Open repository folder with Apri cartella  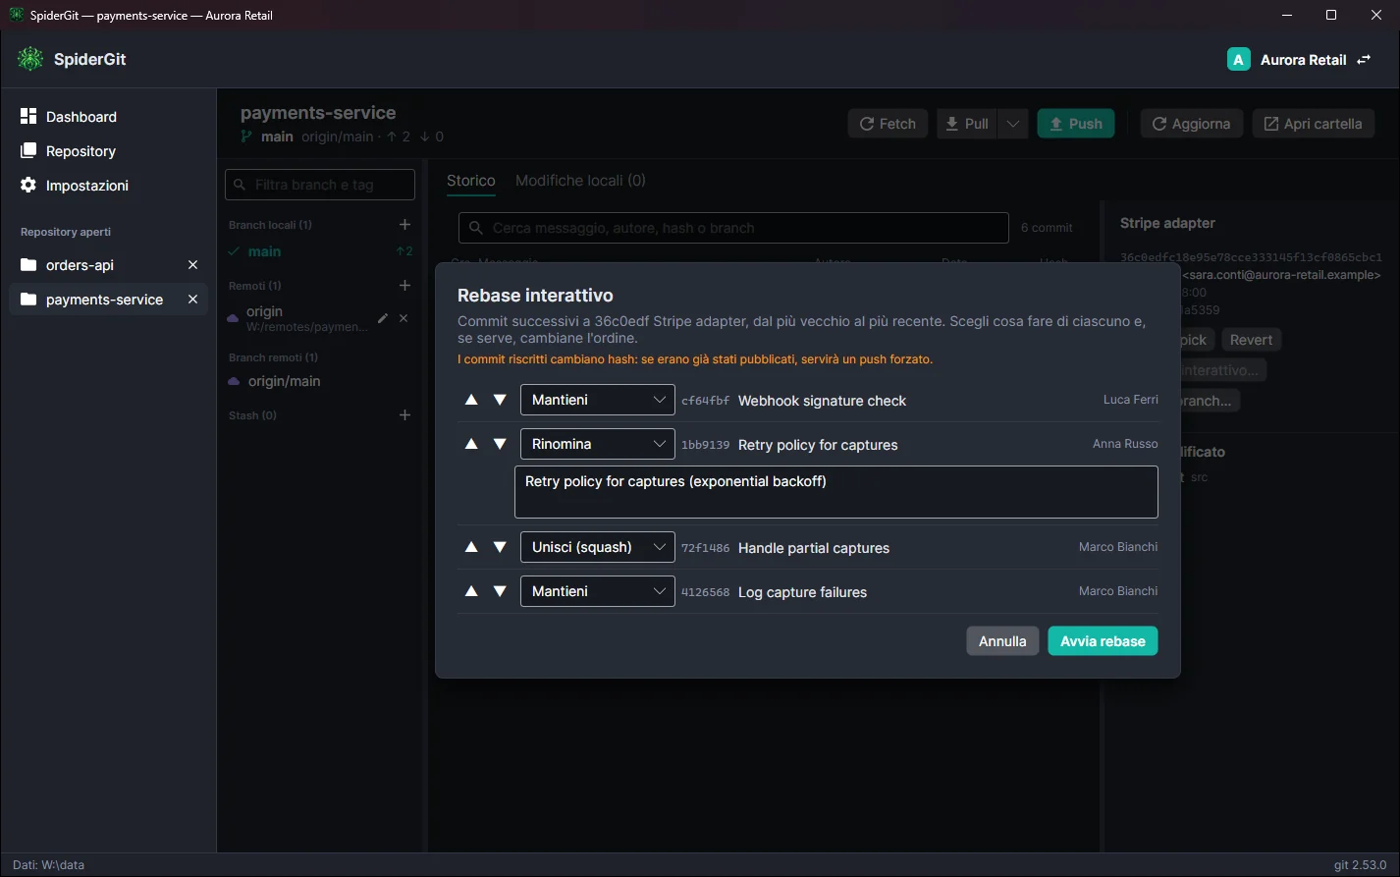[x=1314, y=124]
